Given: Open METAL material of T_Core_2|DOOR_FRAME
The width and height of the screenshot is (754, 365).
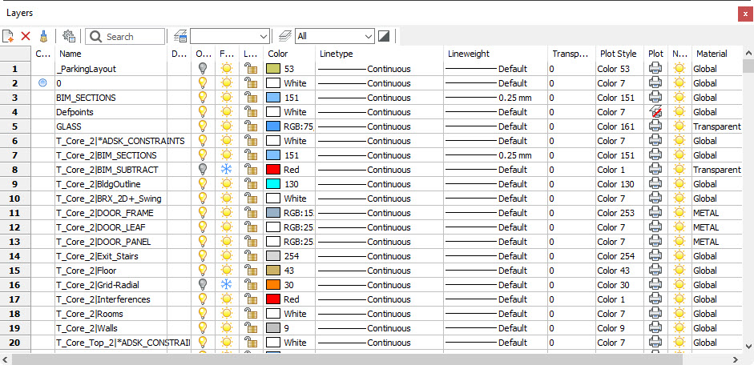Looking at the screenshot, I should pos(717,213).
